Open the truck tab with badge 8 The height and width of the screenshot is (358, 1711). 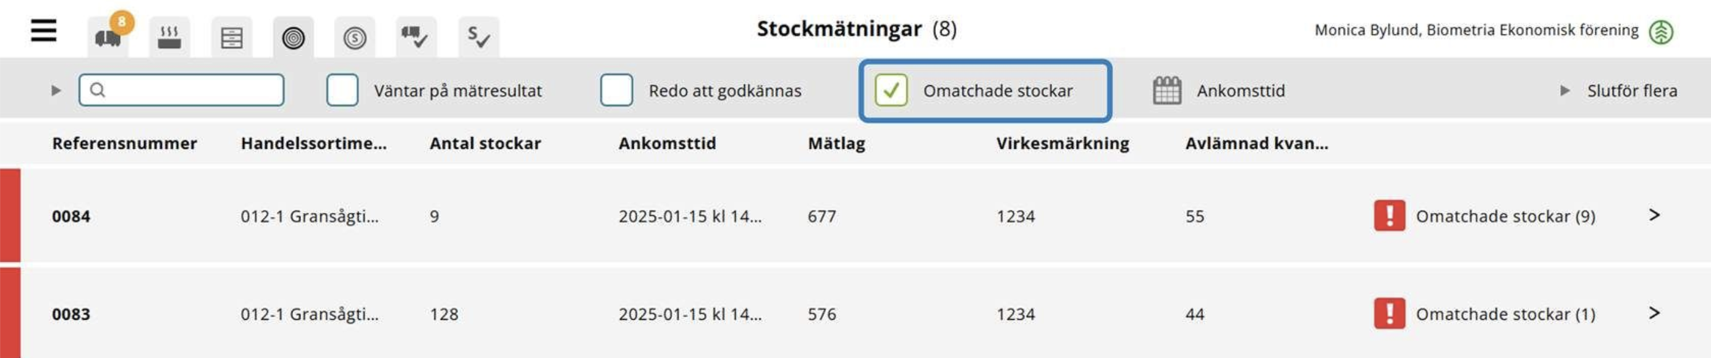point(108,36)
